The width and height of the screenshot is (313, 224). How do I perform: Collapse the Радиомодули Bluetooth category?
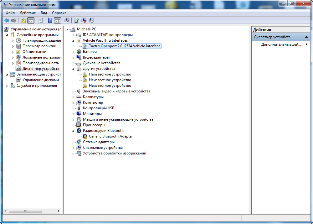[74, 131]
